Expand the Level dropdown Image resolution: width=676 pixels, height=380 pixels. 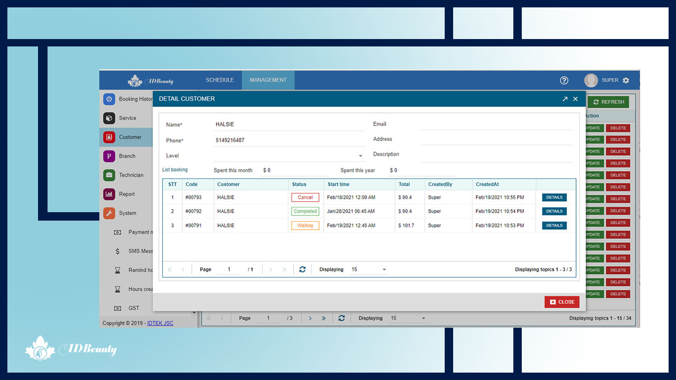(361, 156)
